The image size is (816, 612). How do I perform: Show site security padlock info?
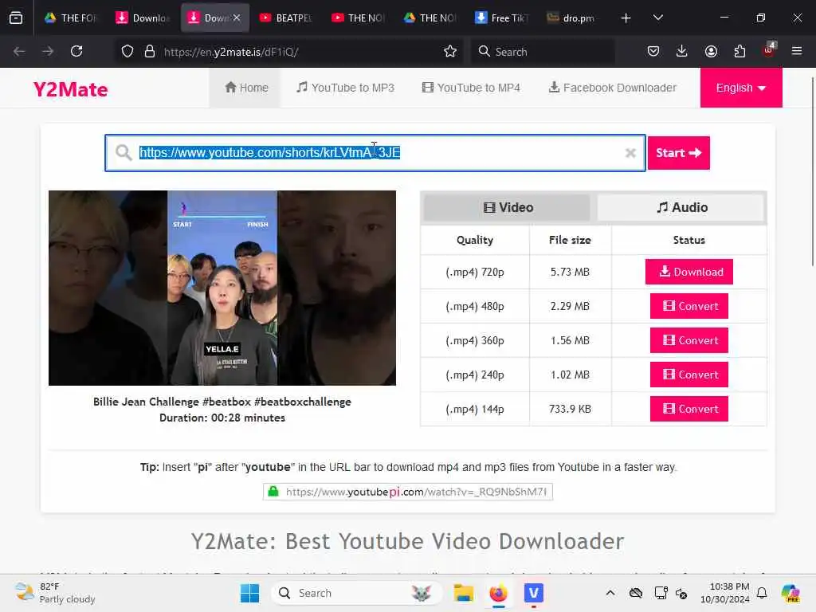(150, 52)
